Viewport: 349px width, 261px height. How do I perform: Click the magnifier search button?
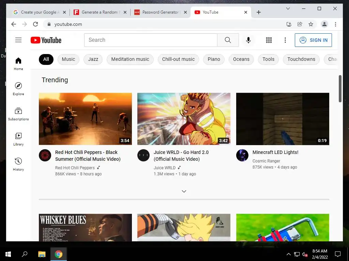[228, 40]
